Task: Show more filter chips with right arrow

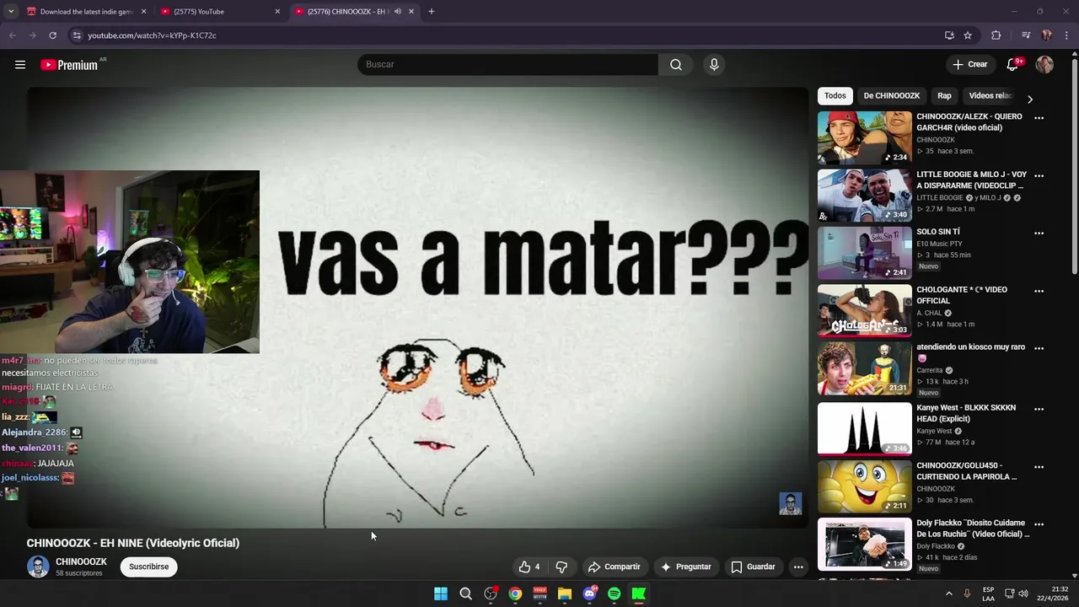Action: click(x=1029, y=99)
